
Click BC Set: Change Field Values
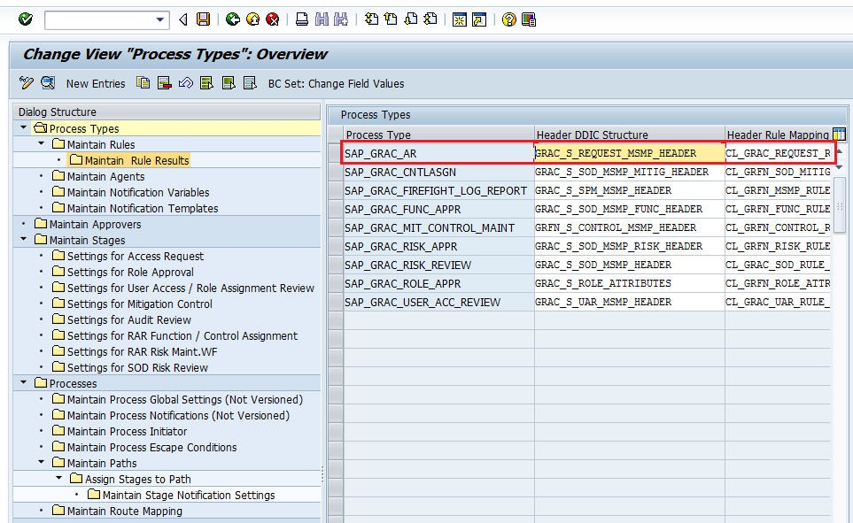click(x=336, y=83)
